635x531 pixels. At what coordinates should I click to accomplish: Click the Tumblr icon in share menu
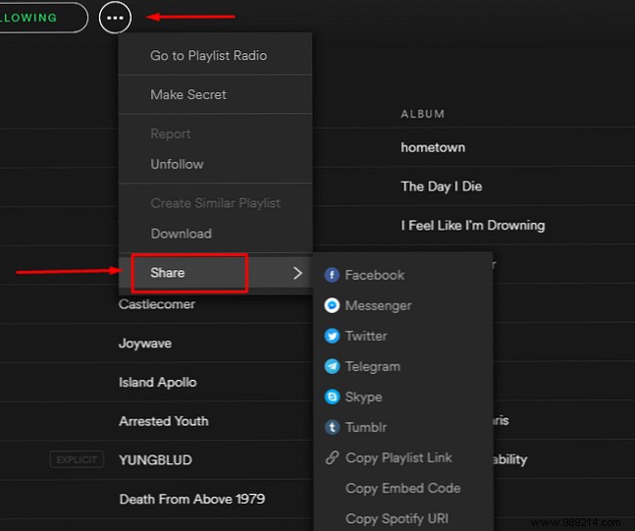pos(332,427)
